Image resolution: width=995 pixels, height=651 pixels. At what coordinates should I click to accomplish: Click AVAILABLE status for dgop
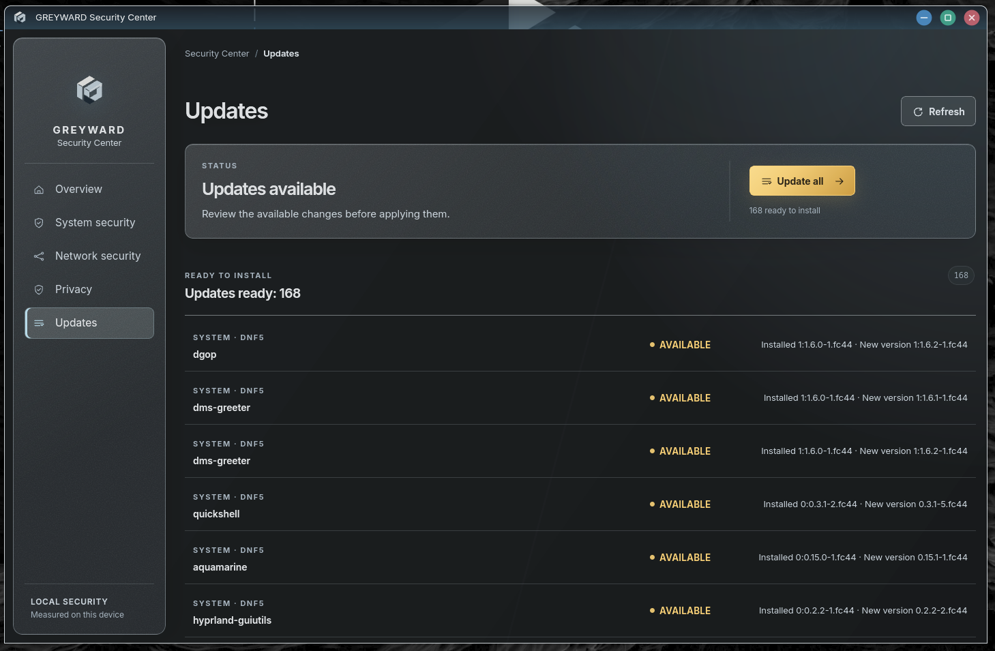point(680,345)
